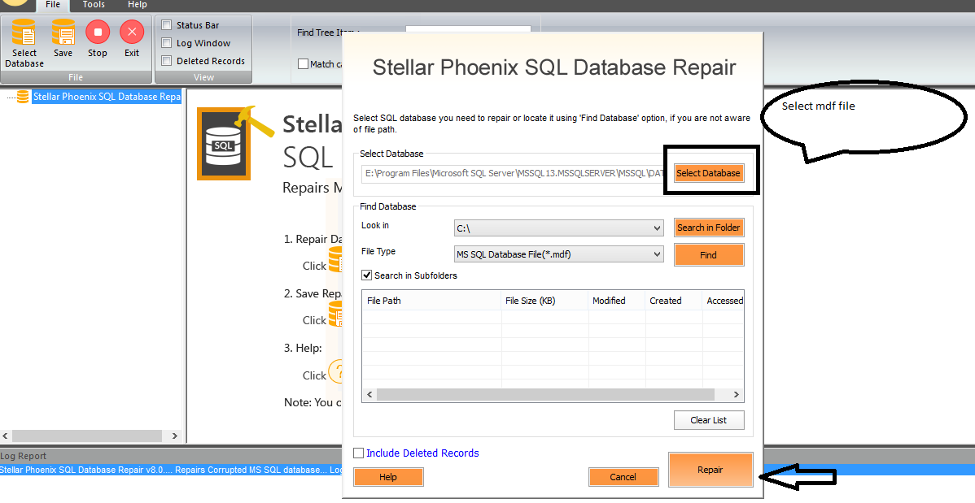This screenshot has height=503, width=975.
Task: Click the database icon in the tree root
Action: (23, 97)
